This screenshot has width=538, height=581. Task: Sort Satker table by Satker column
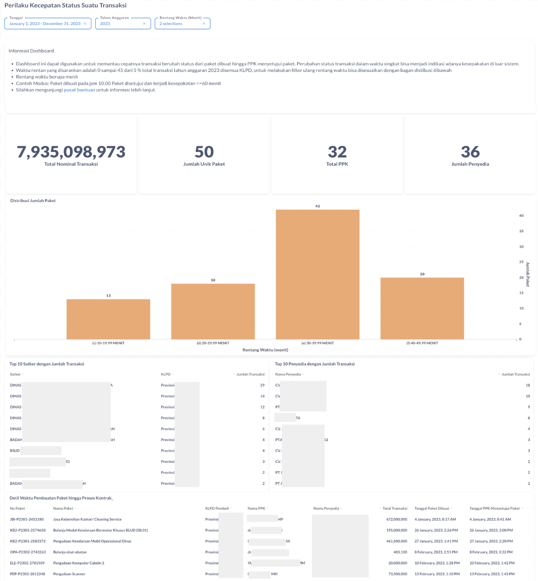tap(16, 375)
